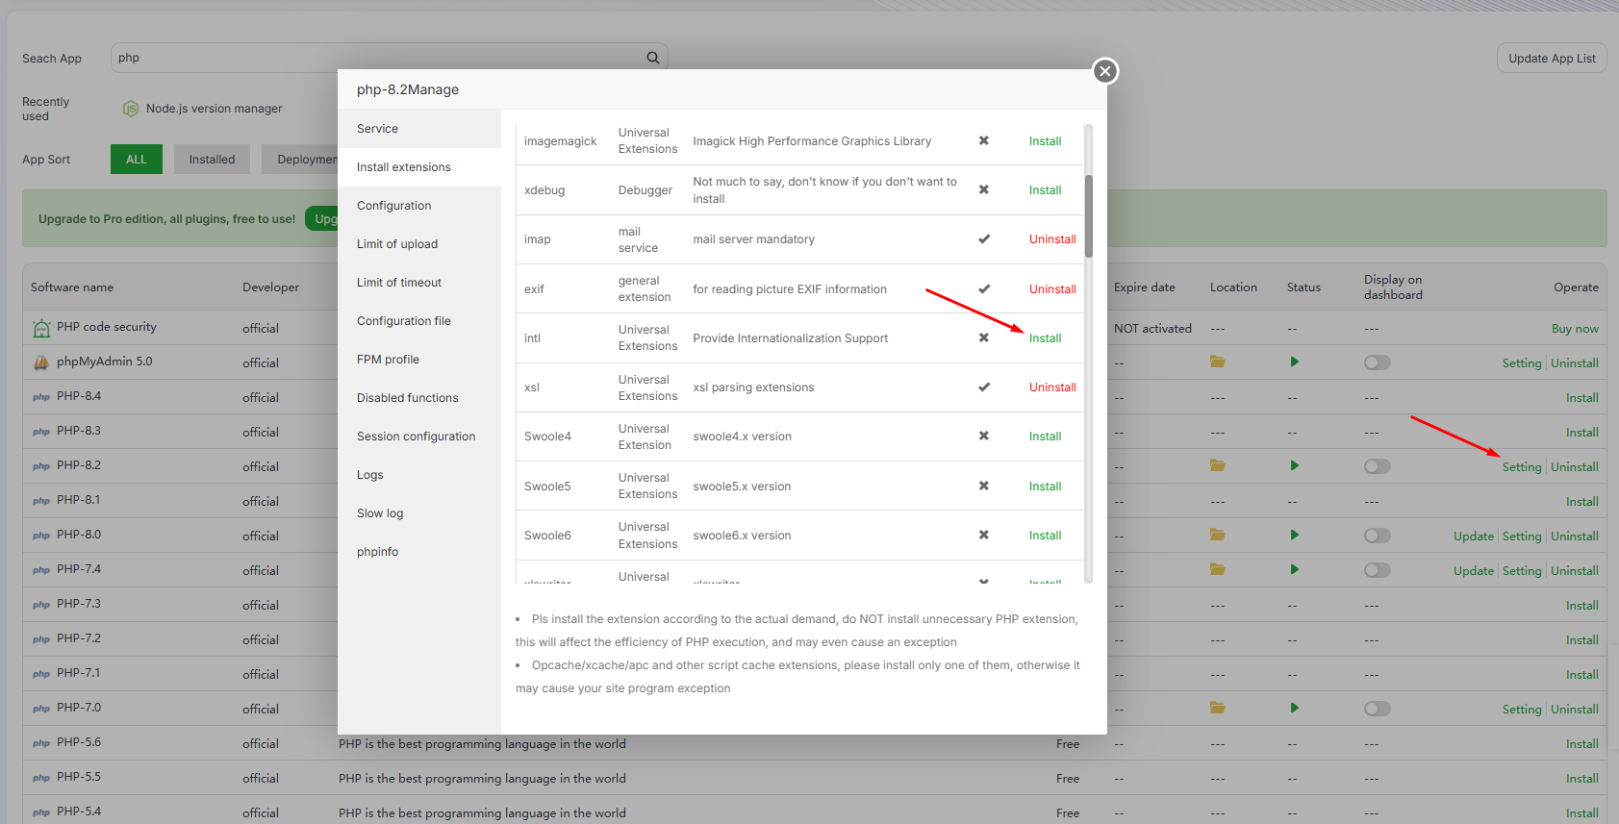Close the php-8.2 Manage dialog

coord(1105,71)
